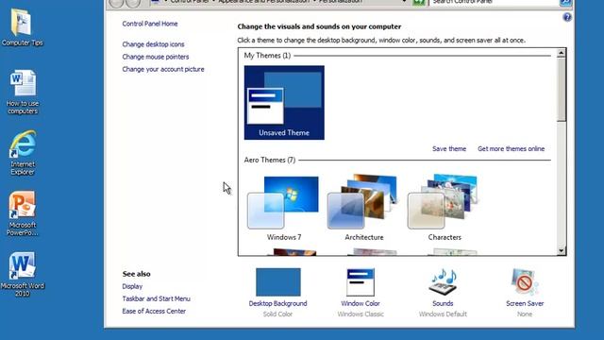Select the Microsoft PowerPoint desktop shortcut
This screenshot has height=340, width=604.
tap(23, 213)
